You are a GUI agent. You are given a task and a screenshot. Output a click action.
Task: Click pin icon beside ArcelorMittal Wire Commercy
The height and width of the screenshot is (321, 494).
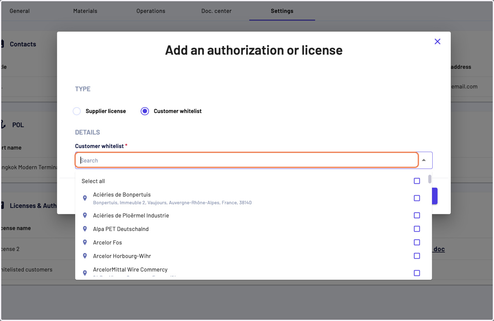click(x=85, y=273)
